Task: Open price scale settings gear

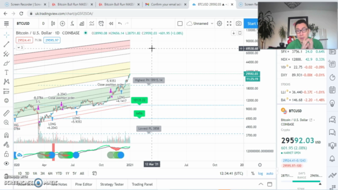Action: tap(260, 165)
